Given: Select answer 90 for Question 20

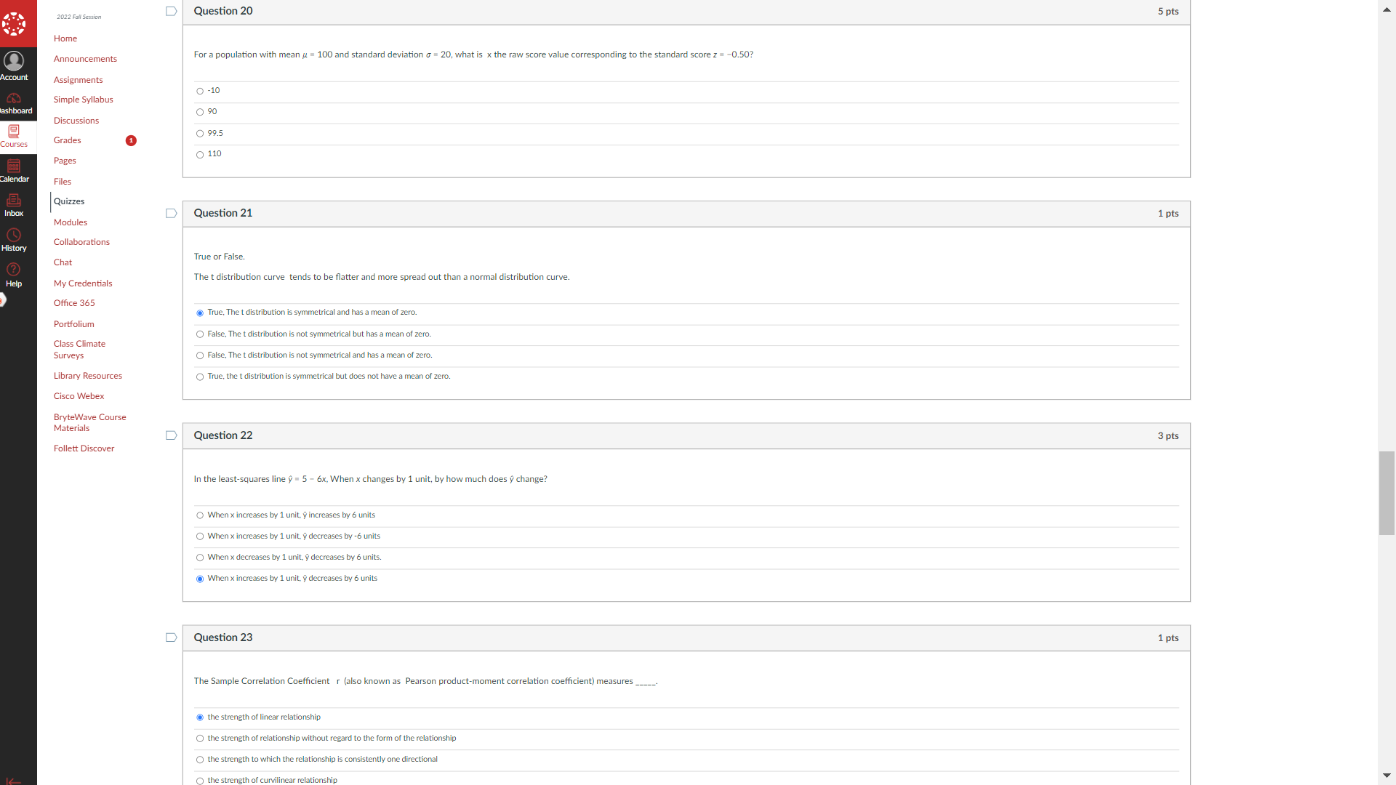Looking at the screenshot, I should click(200, 113).
